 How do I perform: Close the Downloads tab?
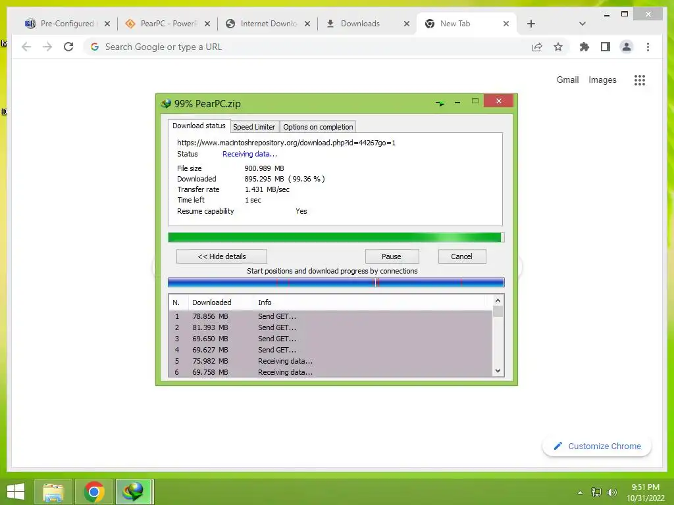pyautogui.click(x=407, y=24)
